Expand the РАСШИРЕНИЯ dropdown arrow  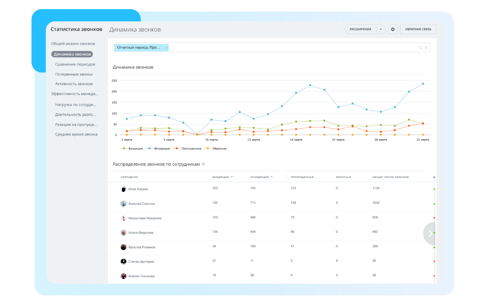click(381, 29)
